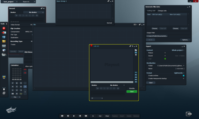Toggle the A1 track in Edit #1
This screenshot has width=199, height=119.
point(136,75)
